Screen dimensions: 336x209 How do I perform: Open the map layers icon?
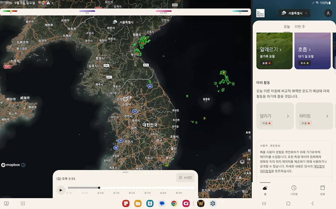242,162
